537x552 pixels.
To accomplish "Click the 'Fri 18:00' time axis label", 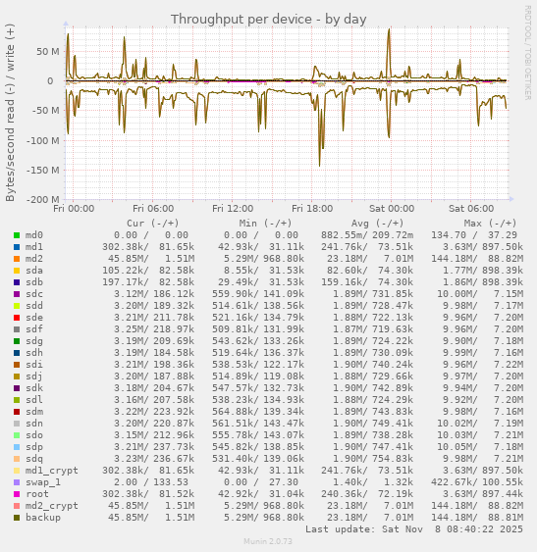I will coord(312,209).
